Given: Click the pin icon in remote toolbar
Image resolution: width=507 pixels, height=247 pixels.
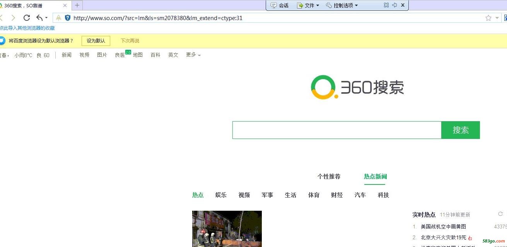Looking at the screenshot, I should (394, 5).
